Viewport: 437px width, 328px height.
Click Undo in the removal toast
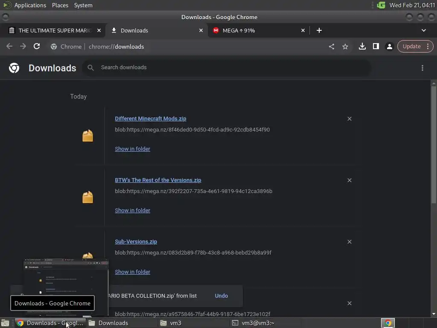(221, 296)
